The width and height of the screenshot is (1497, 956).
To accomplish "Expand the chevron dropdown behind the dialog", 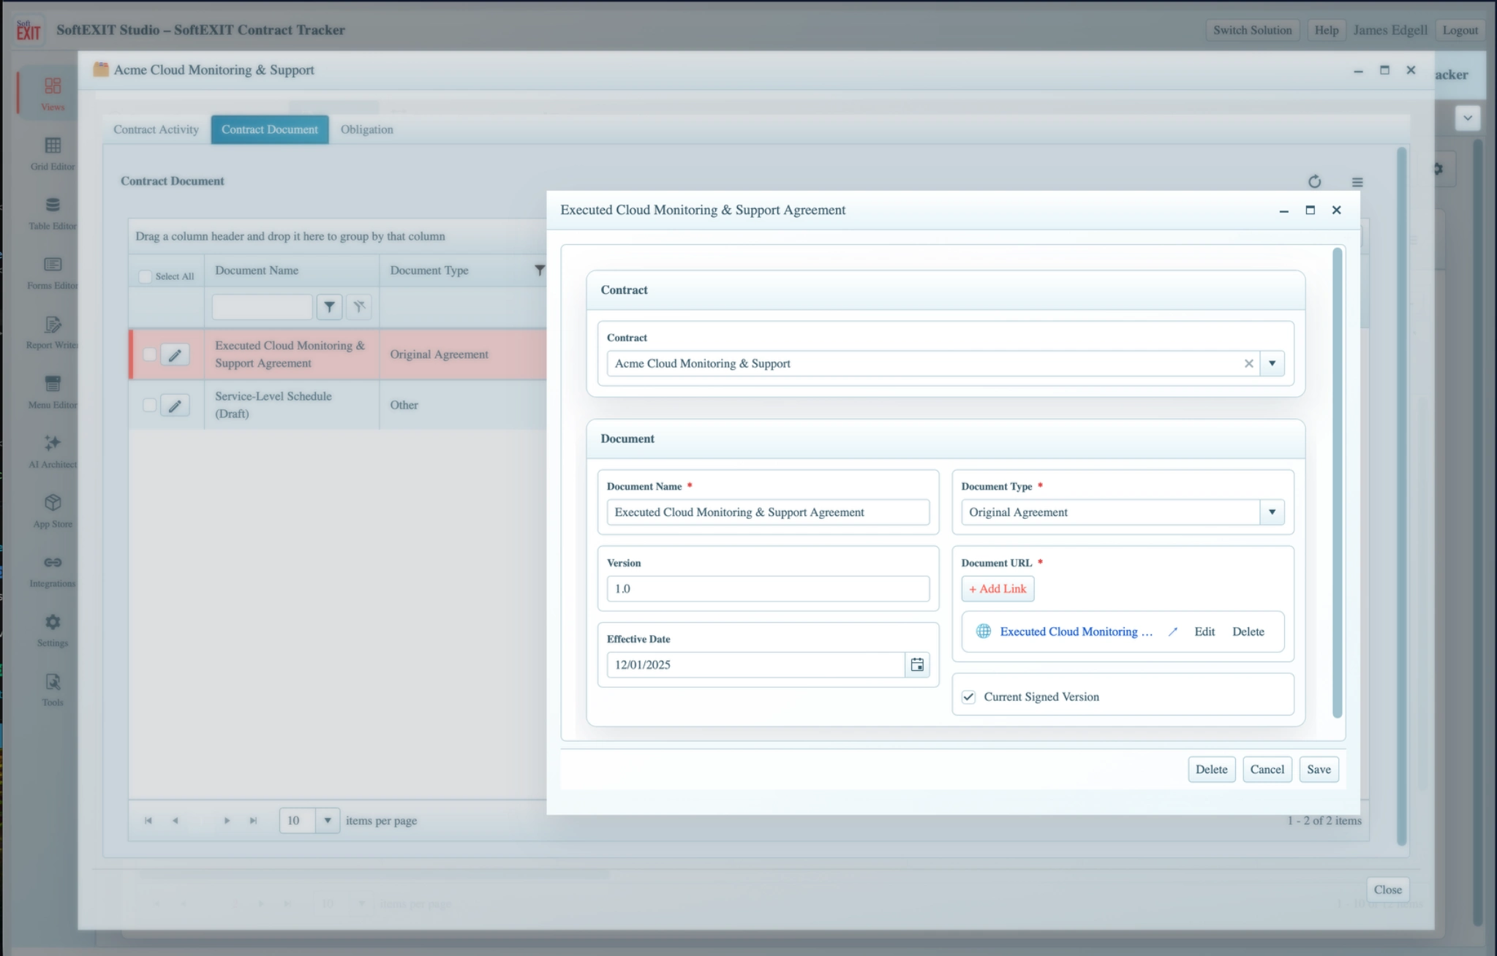I will pos(1468,118).
